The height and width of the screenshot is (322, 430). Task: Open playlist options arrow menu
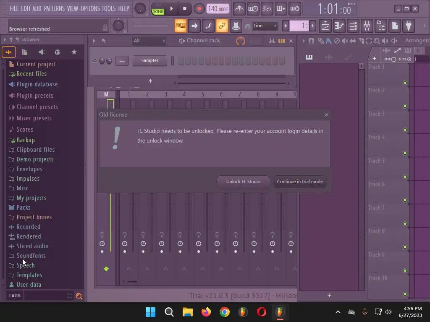303,41
